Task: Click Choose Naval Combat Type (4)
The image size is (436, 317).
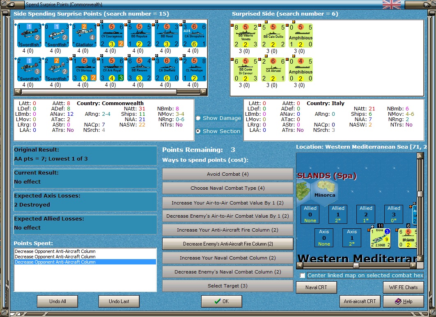Action: click(x=228, y=188)
